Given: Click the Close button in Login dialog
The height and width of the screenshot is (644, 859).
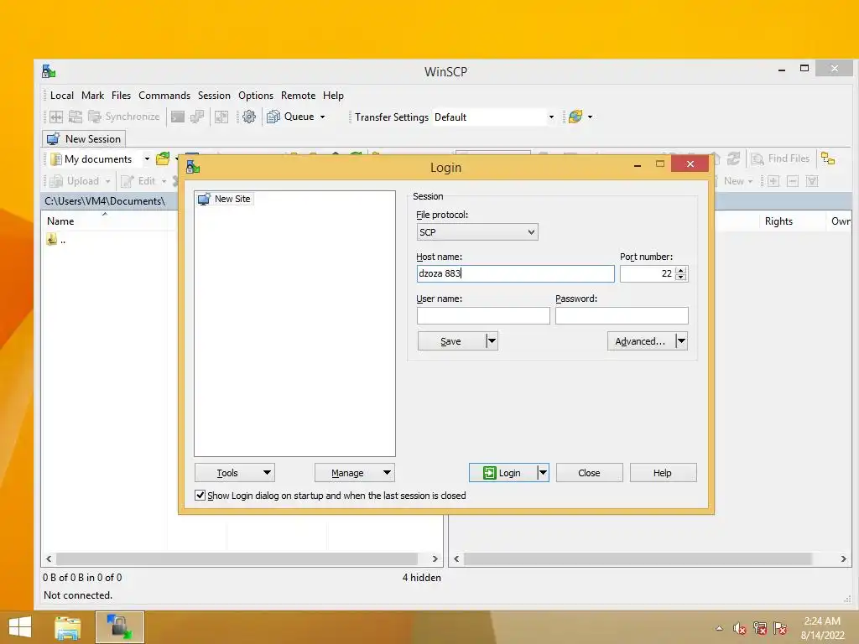Looking at the screenshot, I should [590, 473].
